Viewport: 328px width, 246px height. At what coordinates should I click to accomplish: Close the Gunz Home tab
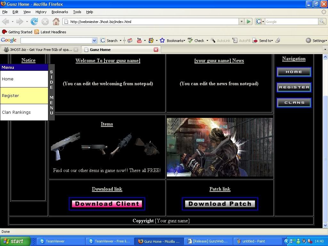(156, 50)
